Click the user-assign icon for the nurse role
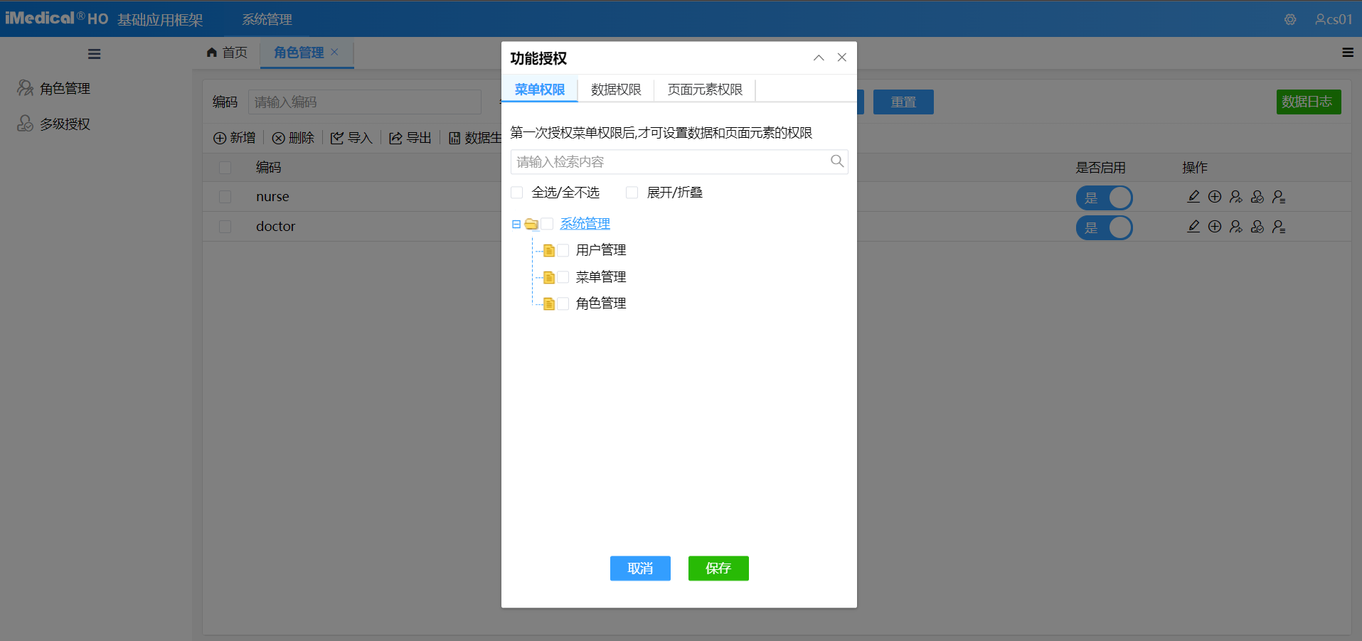1362x641 pixels. [x=1236, y=197]
